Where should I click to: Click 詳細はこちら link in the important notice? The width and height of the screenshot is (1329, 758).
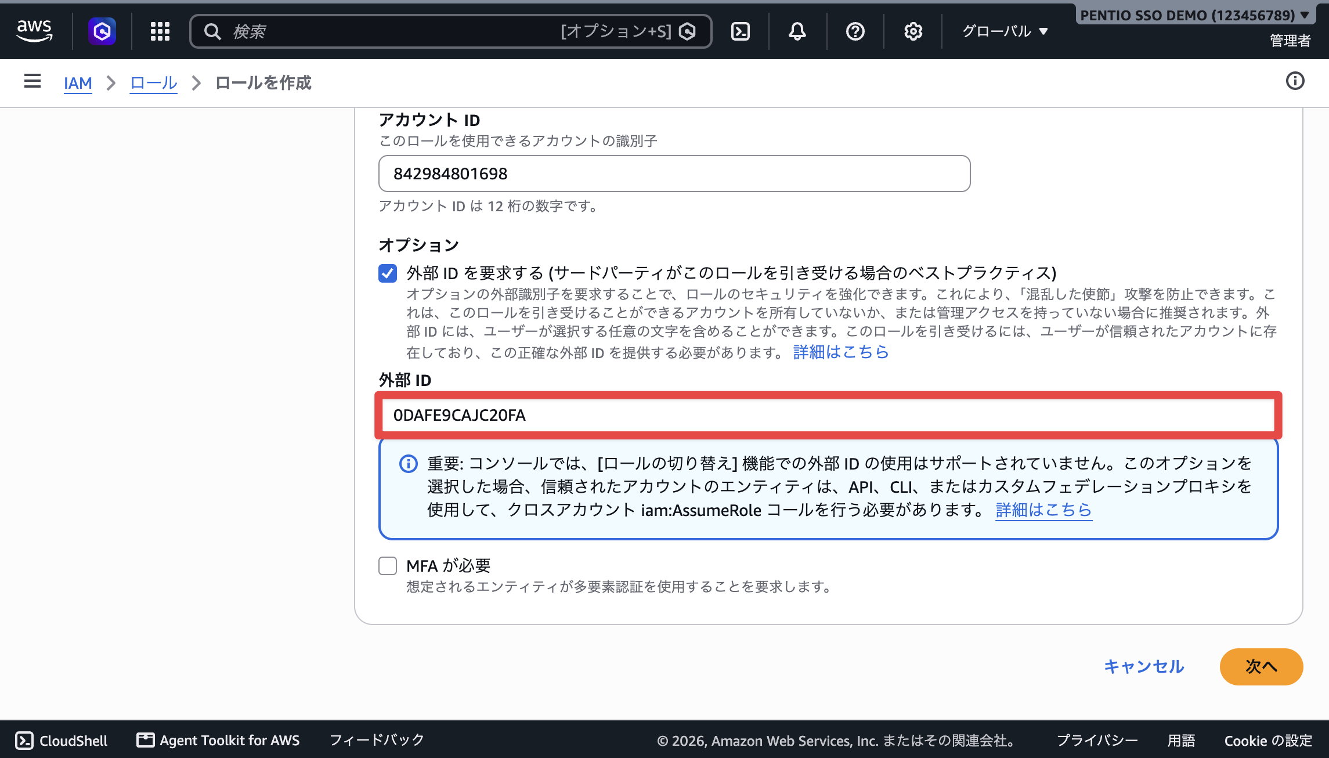tap(1043, 510)
